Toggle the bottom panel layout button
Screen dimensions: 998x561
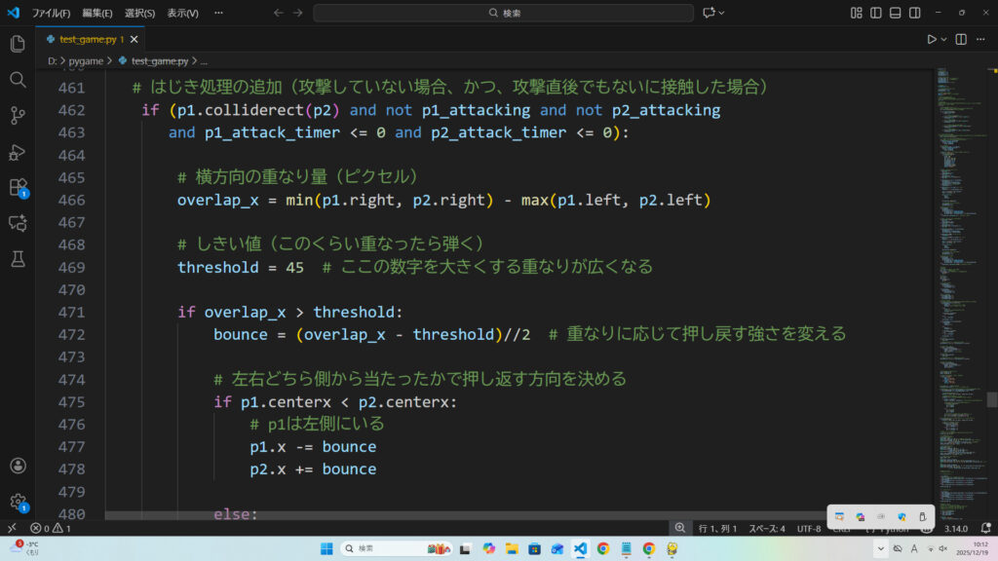click(896, 13)
